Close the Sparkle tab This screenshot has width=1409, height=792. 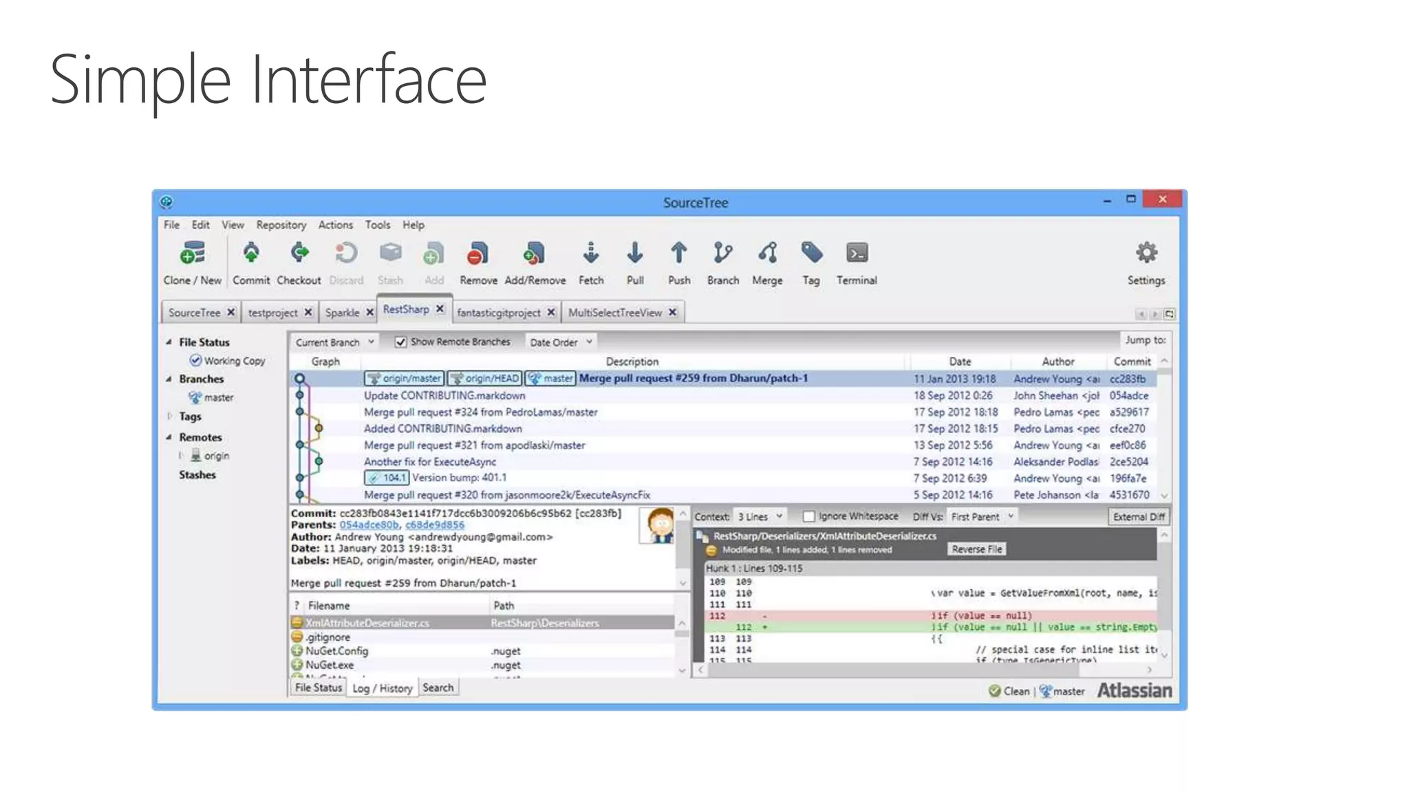click(x=369, y=312)
